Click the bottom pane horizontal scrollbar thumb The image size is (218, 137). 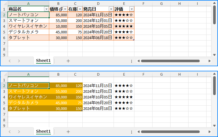click(170, 132)
